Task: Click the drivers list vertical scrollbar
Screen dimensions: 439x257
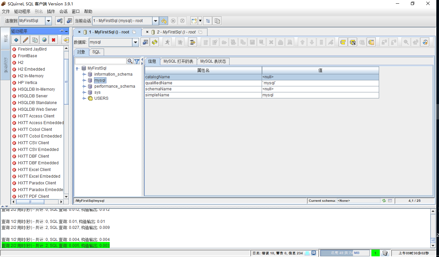Action: click(x=66, y=122)
